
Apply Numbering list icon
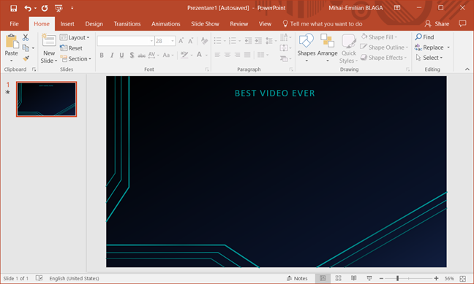click(233, 40)
